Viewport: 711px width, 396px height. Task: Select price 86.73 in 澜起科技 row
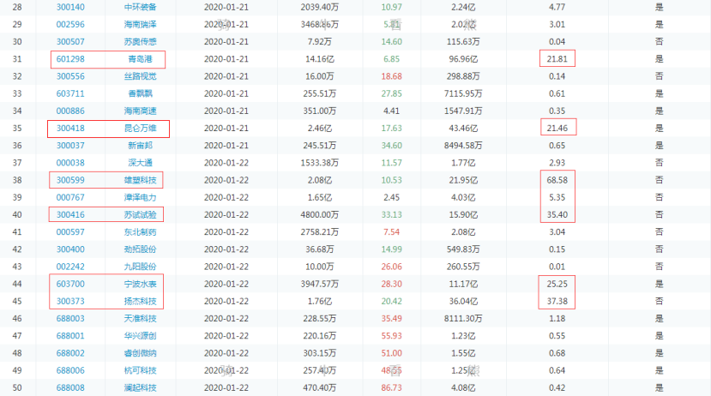[391, 387]
